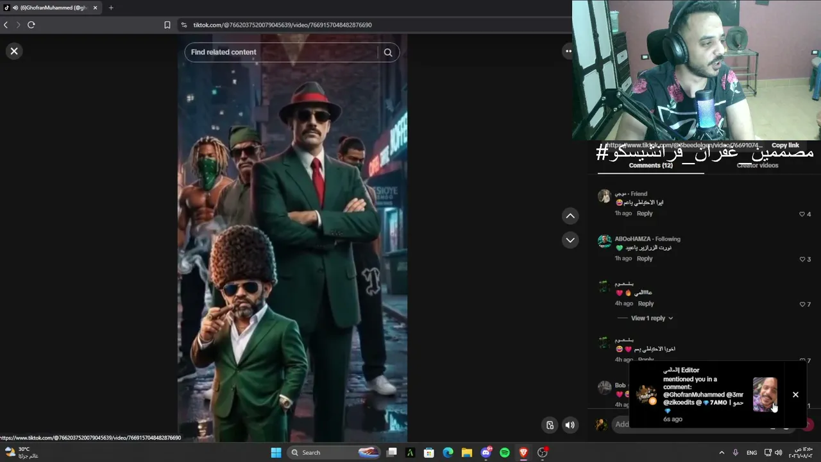Reply to the Friend comment from 1h ago
Viewport: 821px width, 462px height.
click(x=645, y=214)
